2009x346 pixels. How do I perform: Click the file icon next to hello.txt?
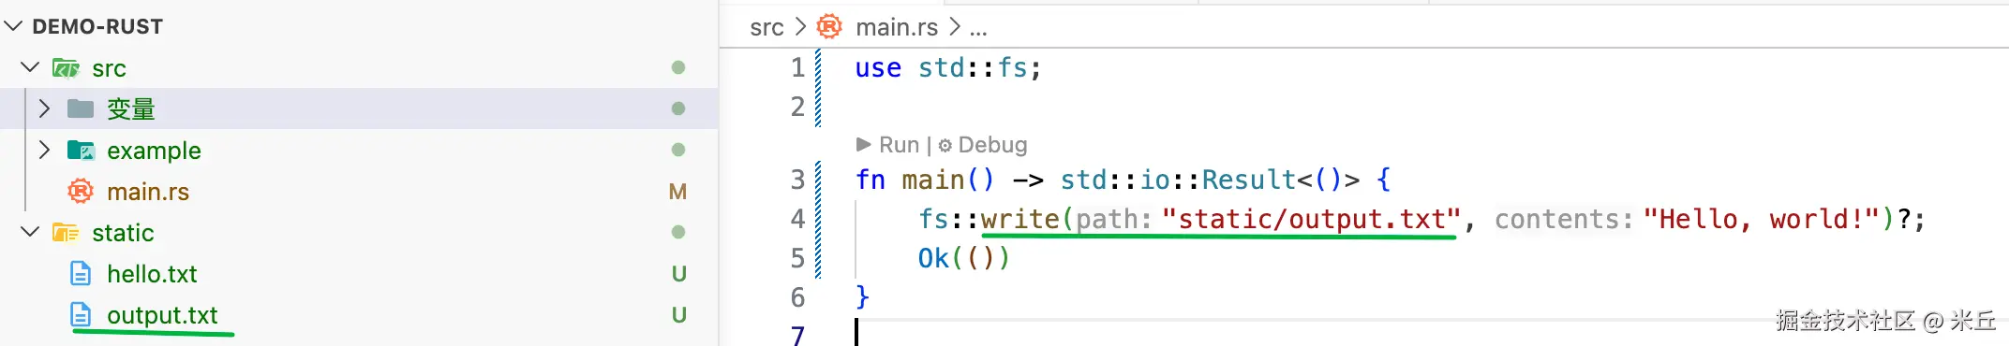coord(81,273)
